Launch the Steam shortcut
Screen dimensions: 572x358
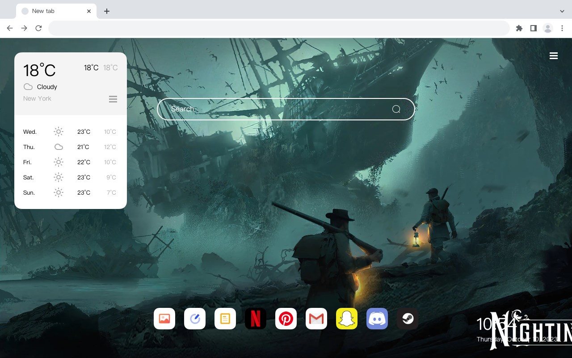click(408, 319)
